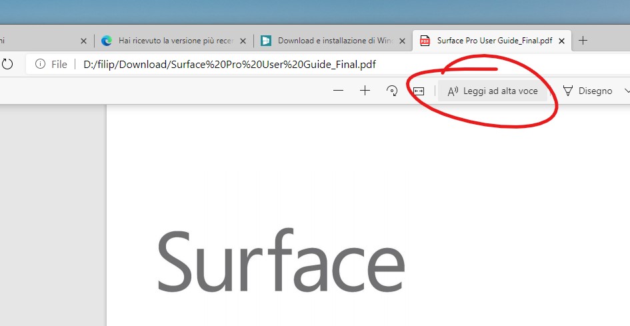
Task: Click the refresh page icon
Action: (7, 64)
